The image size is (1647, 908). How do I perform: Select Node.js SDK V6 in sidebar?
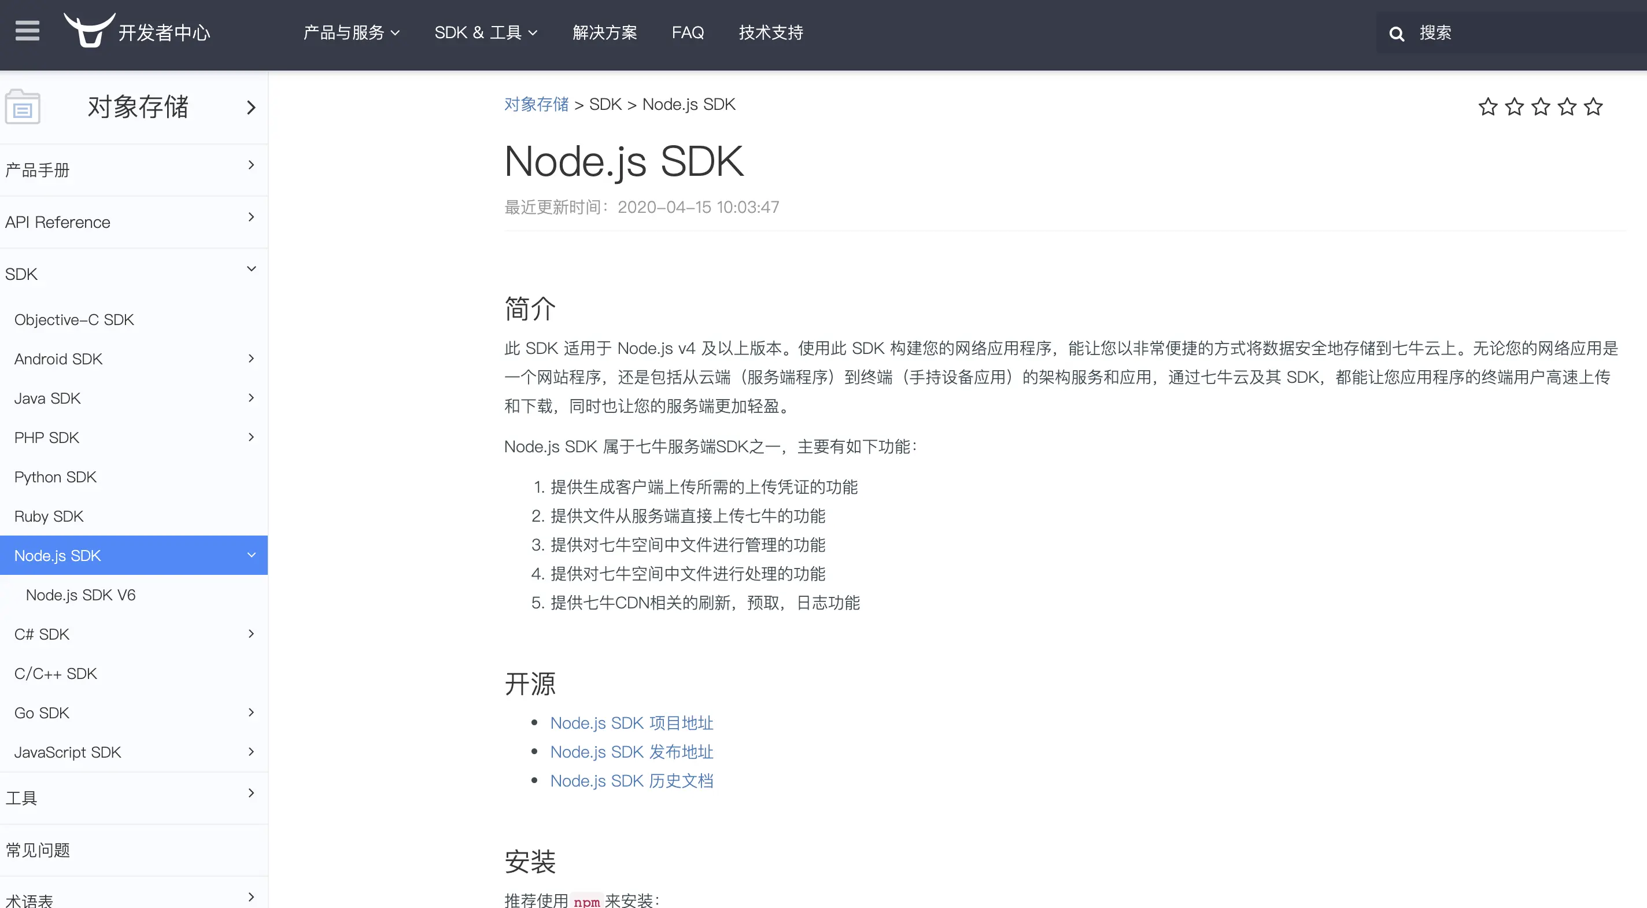tap(80, 595)
